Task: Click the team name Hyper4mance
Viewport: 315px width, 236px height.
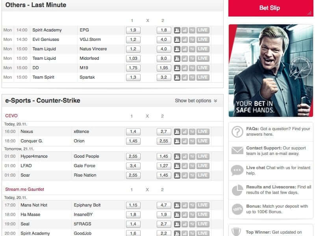Action: (34, 156)
